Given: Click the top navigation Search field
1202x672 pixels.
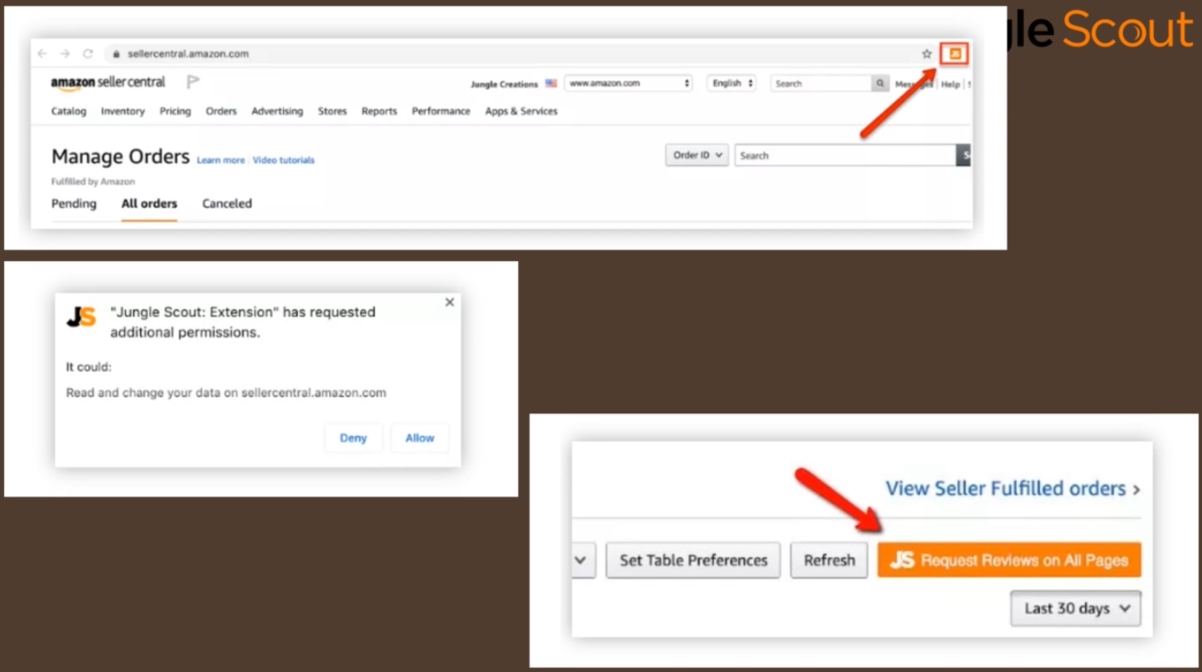Looking at the screenshot, I should click(x=821, y=83).
